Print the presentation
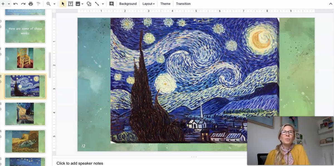The width and height of the screenshot is (334, 166). tap(31, 4)
